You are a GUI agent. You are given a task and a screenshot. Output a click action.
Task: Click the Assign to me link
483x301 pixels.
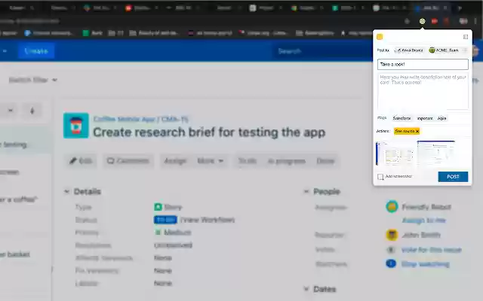click(x=424, y=220)
